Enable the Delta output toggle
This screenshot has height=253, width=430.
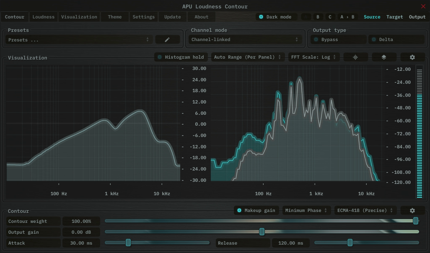pos(396,39)
